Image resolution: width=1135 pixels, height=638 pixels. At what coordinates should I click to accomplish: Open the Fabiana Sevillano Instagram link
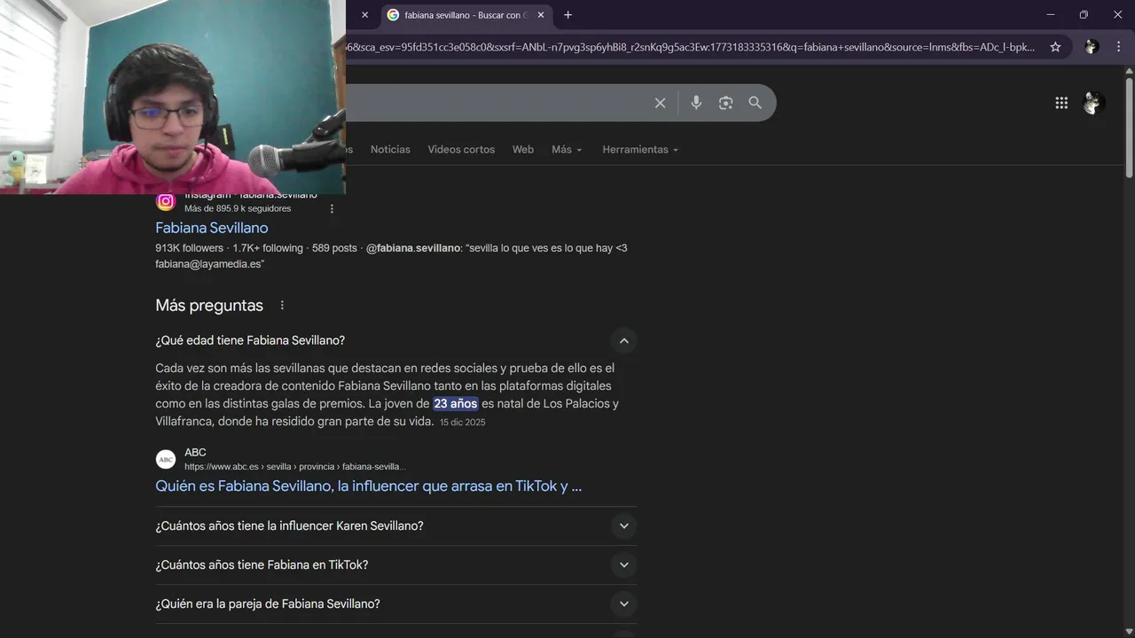(212, 228)
